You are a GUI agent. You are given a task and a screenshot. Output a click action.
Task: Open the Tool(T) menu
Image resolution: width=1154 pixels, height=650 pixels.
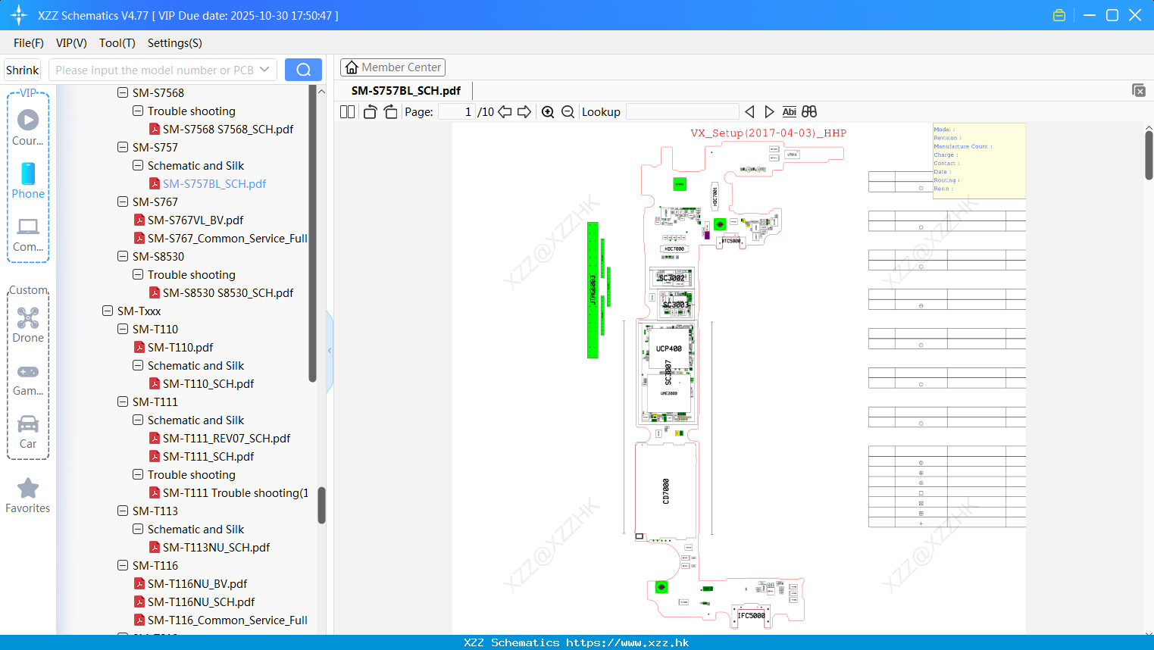(x=117, y=43)
